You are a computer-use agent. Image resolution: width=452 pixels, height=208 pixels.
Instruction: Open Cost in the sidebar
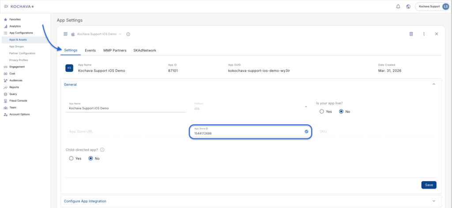pyautogui.click(x=12, y=74)
